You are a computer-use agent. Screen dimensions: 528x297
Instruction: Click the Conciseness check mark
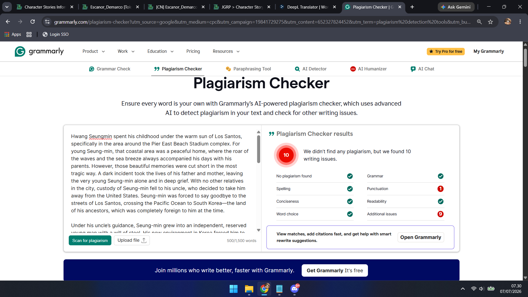click(x=350, y=201)
